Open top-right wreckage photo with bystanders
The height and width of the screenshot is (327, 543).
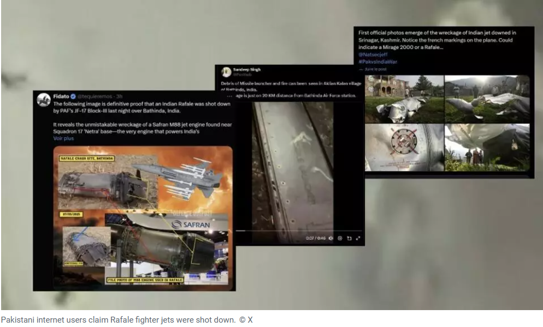487,99
